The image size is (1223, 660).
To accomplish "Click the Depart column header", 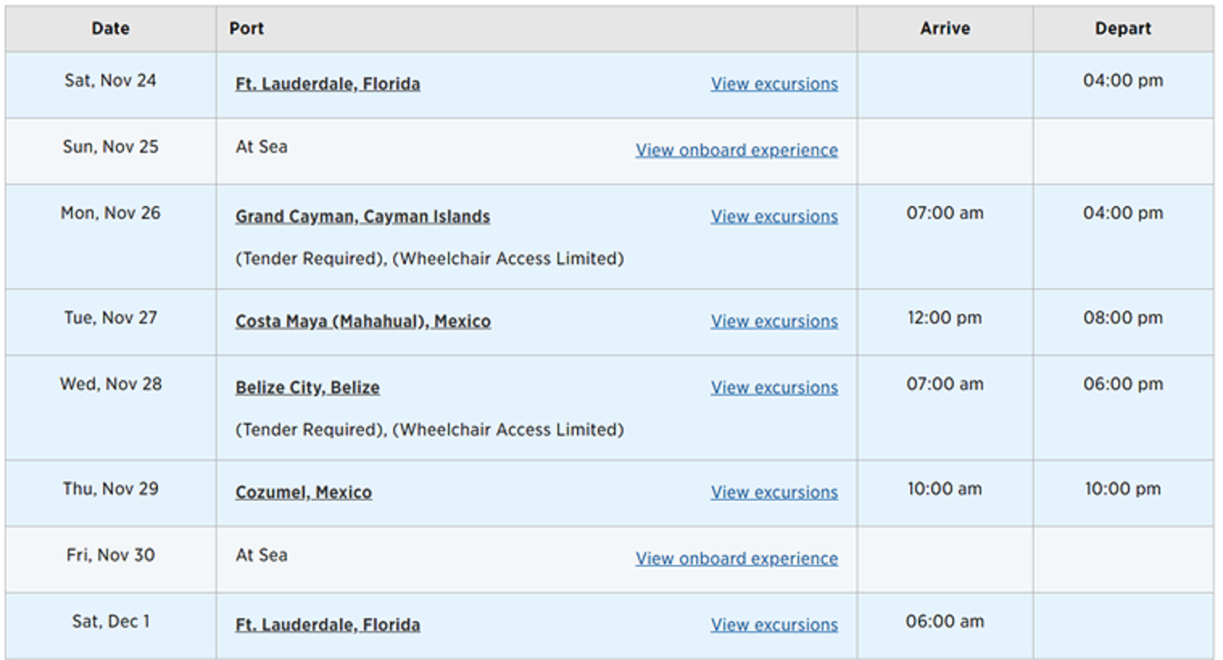I will tap(1122, 28).
